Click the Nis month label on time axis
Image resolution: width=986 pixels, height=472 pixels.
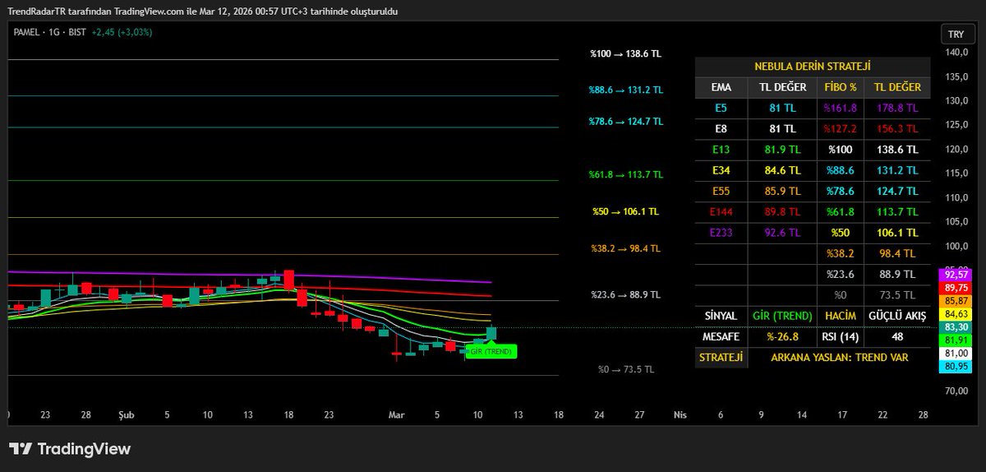pyautogui.click(x=680, y=415)
